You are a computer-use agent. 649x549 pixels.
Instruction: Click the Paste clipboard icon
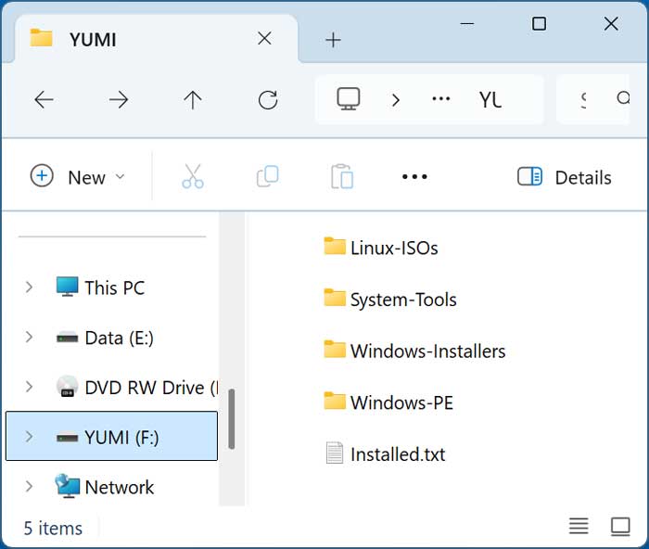point(342,177)
